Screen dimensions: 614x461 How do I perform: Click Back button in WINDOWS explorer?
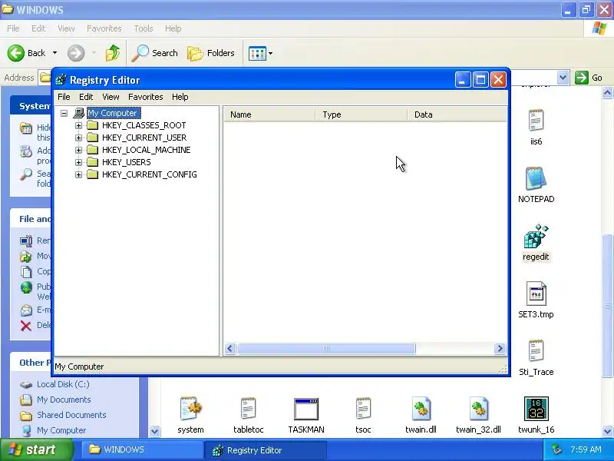(26, 53)
